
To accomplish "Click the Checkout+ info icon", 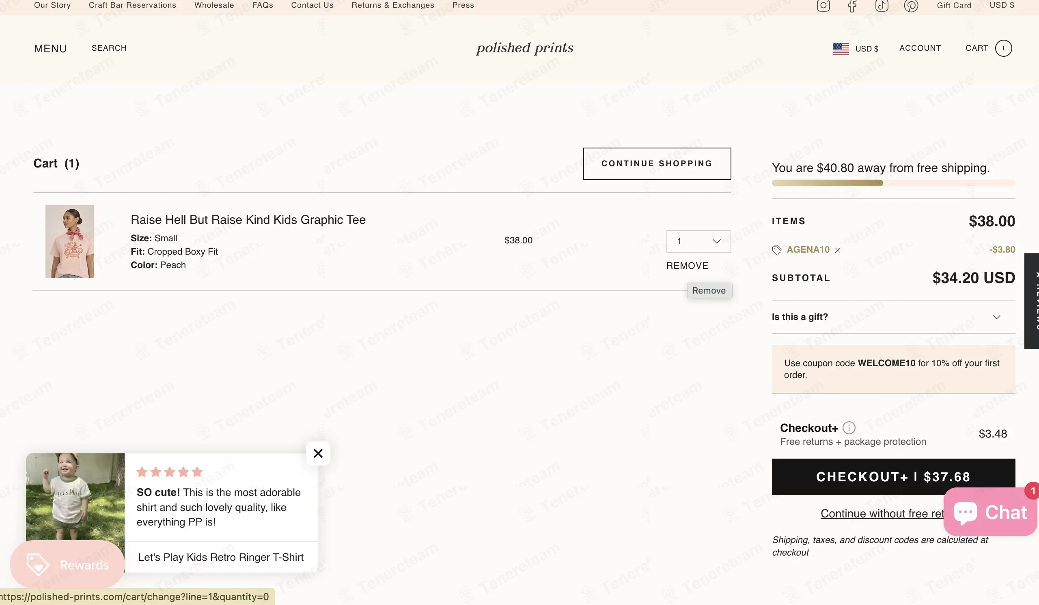I will coord(849,428).
